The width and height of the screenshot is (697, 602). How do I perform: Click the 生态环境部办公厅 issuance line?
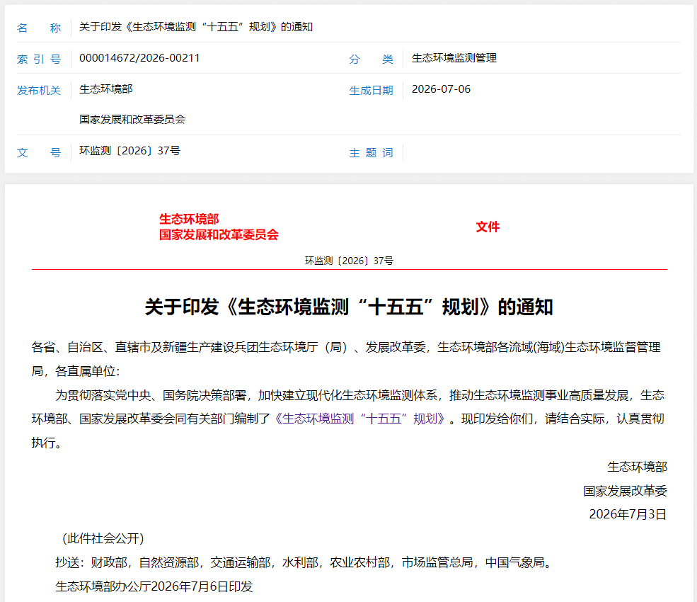pos(154,586)
